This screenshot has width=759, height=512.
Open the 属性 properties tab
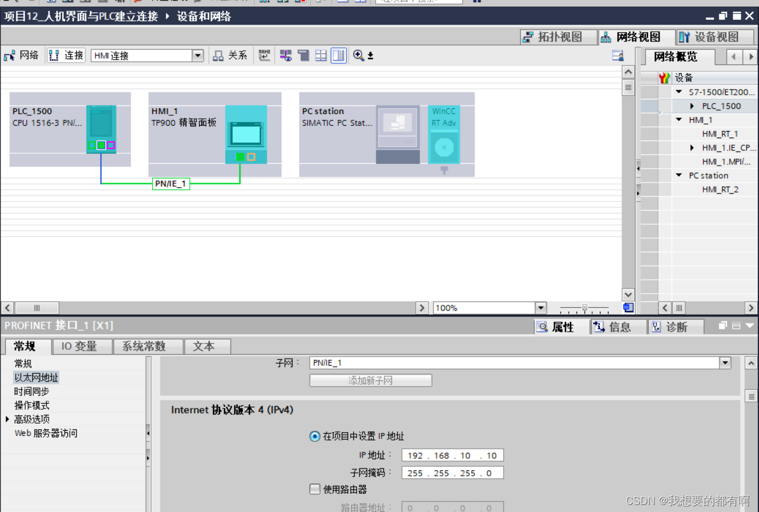click(562, 327)
